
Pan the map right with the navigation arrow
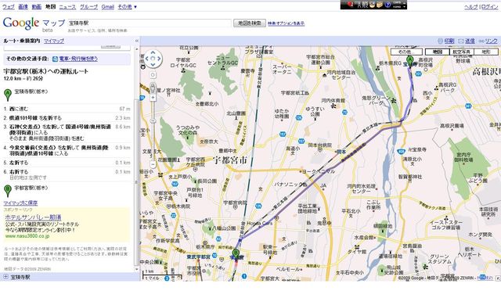pos(159,59)
